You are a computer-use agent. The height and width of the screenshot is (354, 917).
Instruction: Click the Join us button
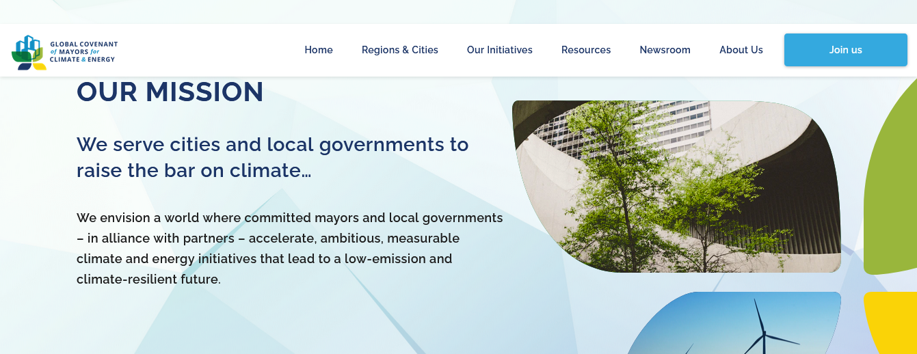pyautogui.click(x=846, y=50)
